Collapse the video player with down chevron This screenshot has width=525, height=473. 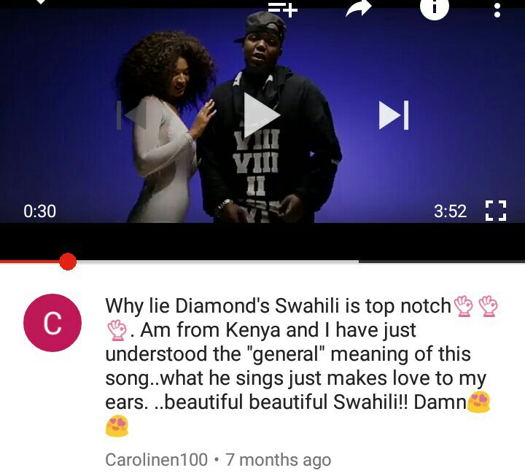click(41, 1)
